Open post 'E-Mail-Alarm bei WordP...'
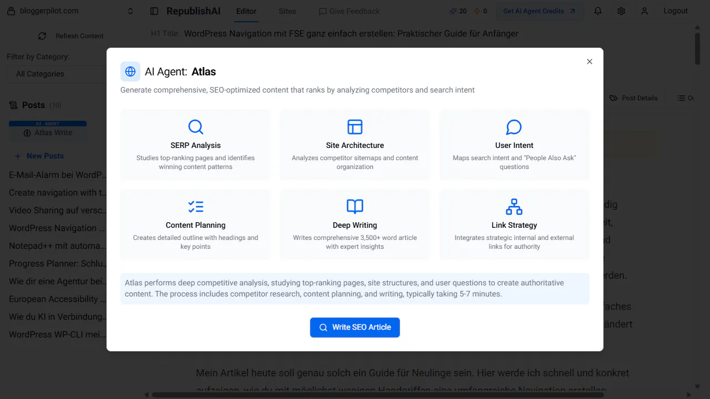Image resolution: width=710 pixels, height=399 pixels. [57, 175]
